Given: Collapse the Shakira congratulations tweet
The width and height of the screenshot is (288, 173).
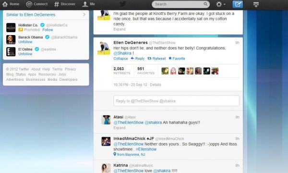Looking at the screenshot, I should point(120,59).
